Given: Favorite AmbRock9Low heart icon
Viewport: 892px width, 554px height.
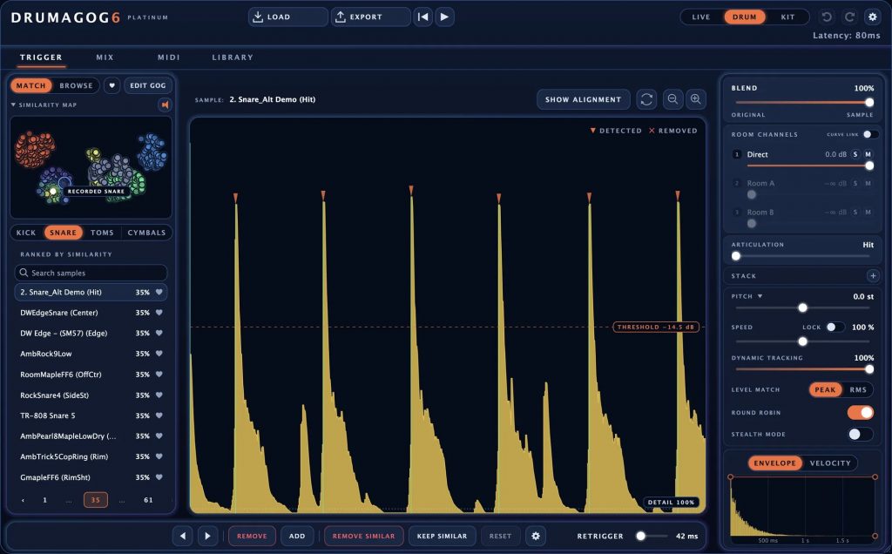Looking at the screenshot, I should point(159,354).
